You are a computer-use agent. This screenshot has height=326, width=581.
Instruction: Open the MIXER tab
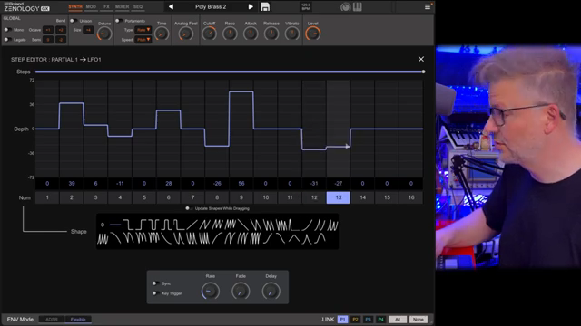pyautogui.click(x=122, y=6)
